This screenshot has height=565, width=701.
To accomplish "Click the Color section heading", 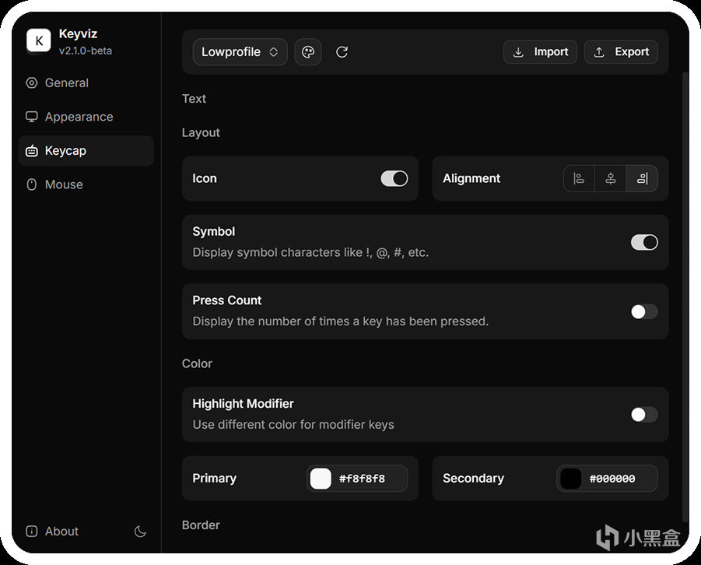I will pyautogui.click(x=197, y=363).
